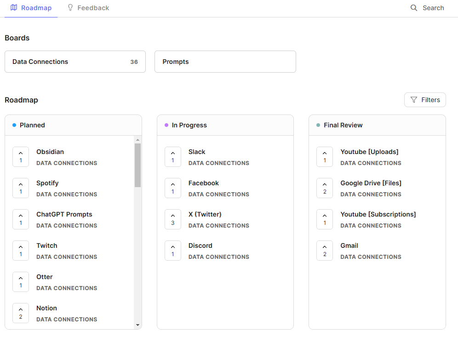Upvote the Youtube [Uploads] item
This screenshot has height=360, width=458.
pyautogui.click(x=325, y=157)
